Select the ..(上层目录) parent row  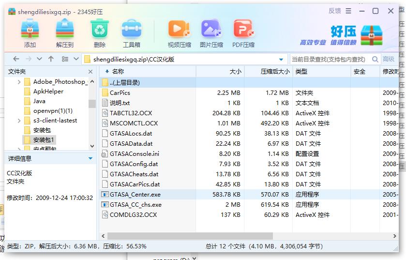click(249, 83)
